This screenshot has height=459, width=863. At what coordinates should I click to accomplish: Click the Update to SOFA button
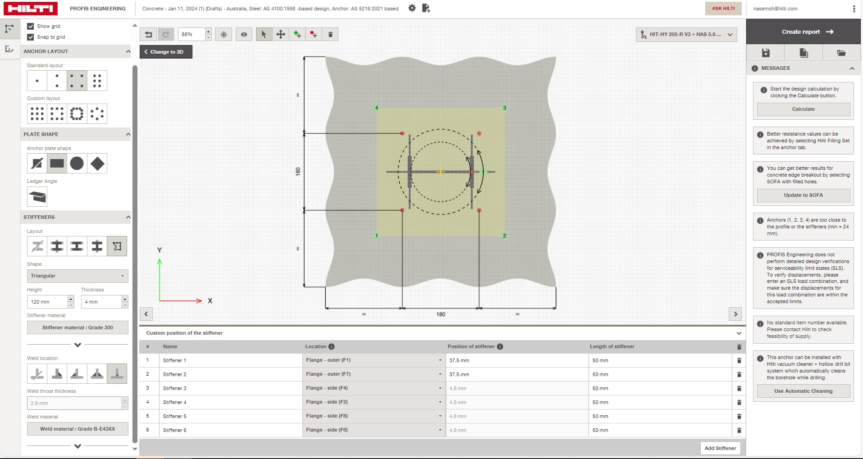[x=803, y=195]
